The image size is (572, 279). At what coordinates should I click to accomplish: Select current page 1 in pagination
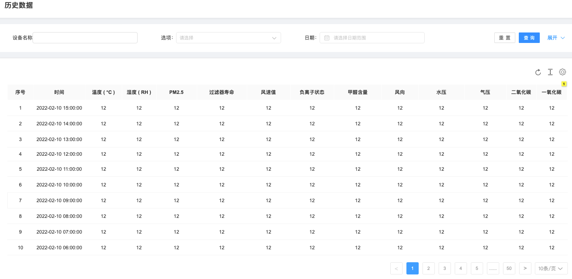(412, 268)
